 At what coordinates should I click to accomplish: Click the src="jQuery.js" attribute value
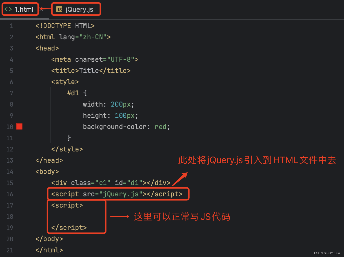click(121, 194)
